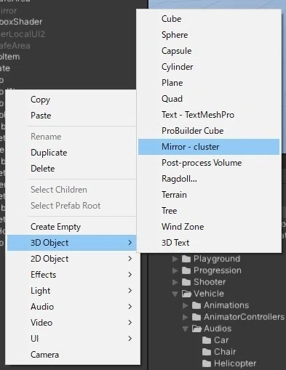
Task: Collapse the Audios folder arrow
Action: (x=185, y=329)
